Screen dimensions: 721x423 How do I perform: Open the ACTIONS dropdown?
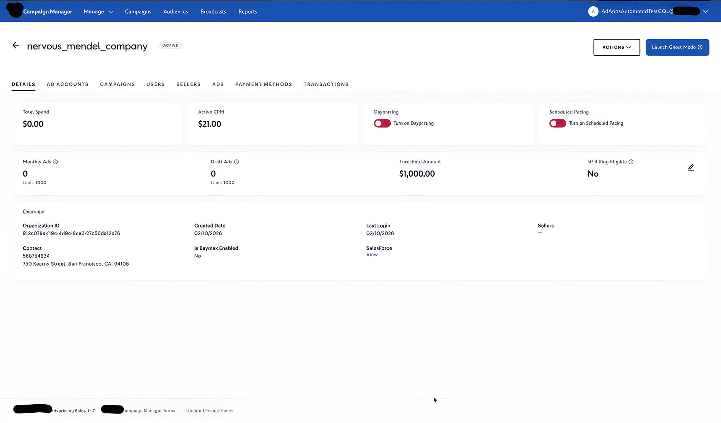coord(616,47)
